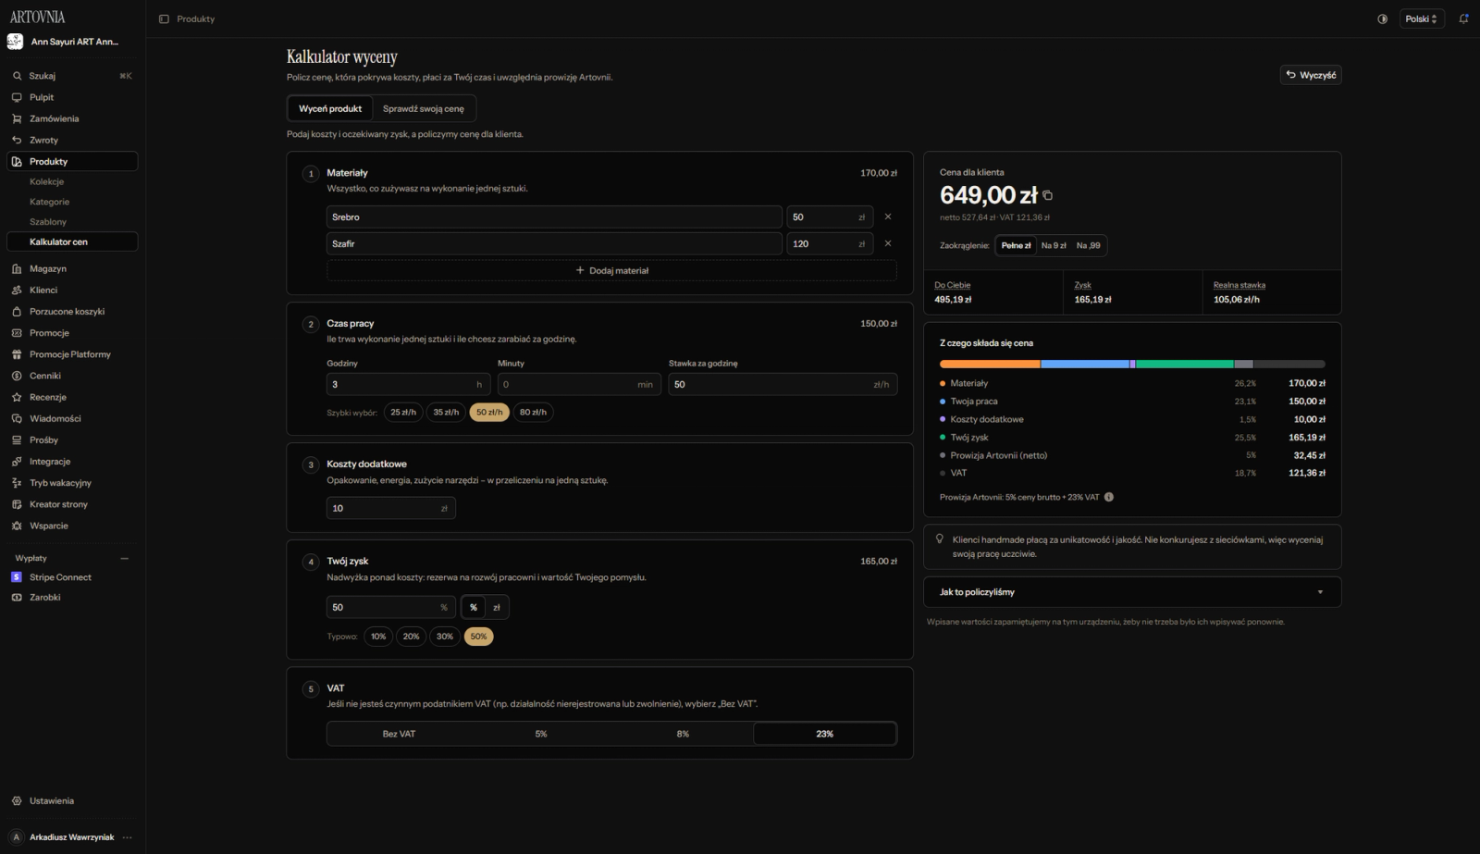Collapse the Wypłaty sidebar section

tap(125, 558)
